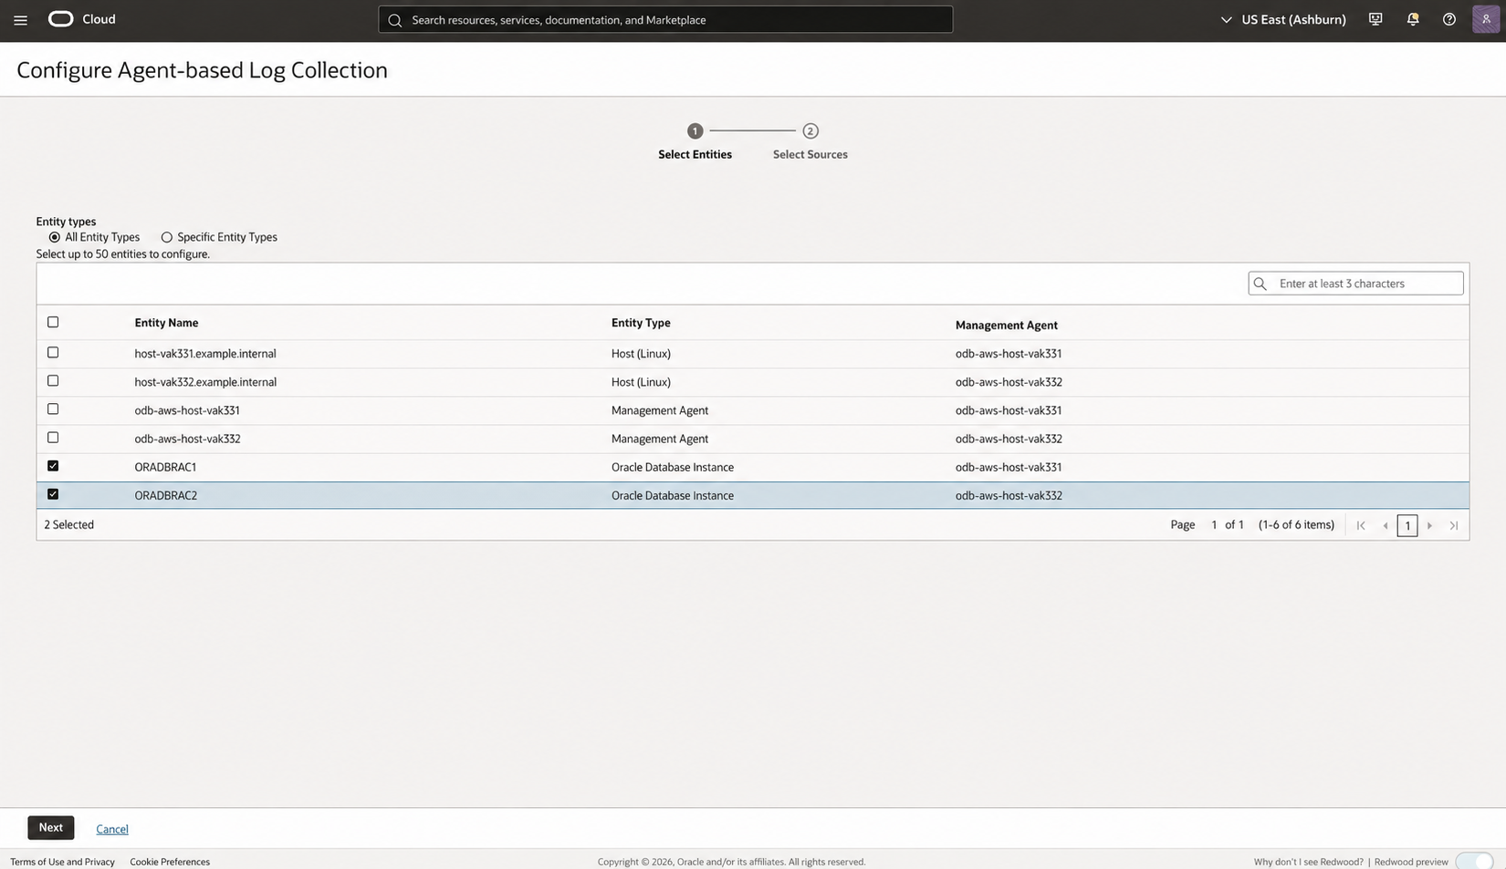
Task: Open the hamburger navigation menu
Action: (x=20, y=19)
